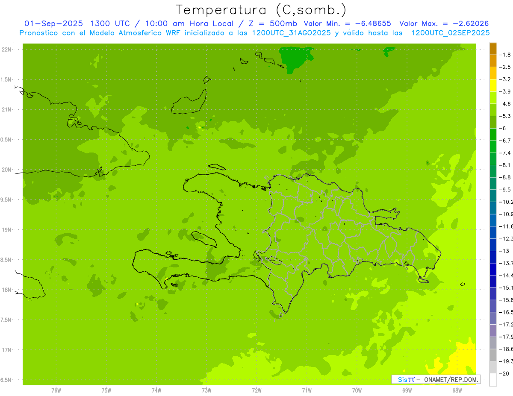The image size is (513, 396).
Task: Click the "70W" longitude label
Action: pos(357,390)
